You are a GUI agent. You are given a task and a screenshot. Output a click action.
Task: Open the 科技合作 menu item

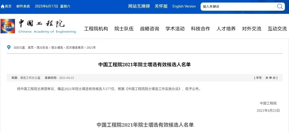click(x=200, y=29)
